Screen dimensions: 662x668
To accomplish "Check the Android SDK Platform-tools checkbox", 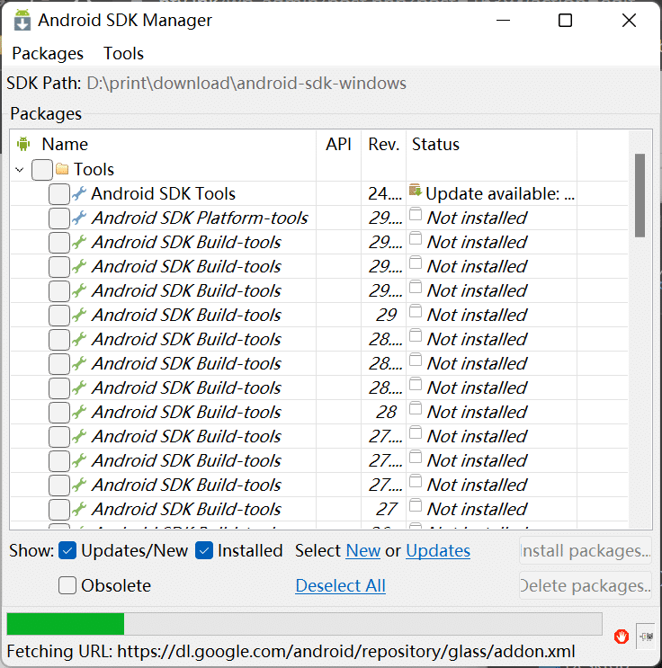I will pos(59,218).
